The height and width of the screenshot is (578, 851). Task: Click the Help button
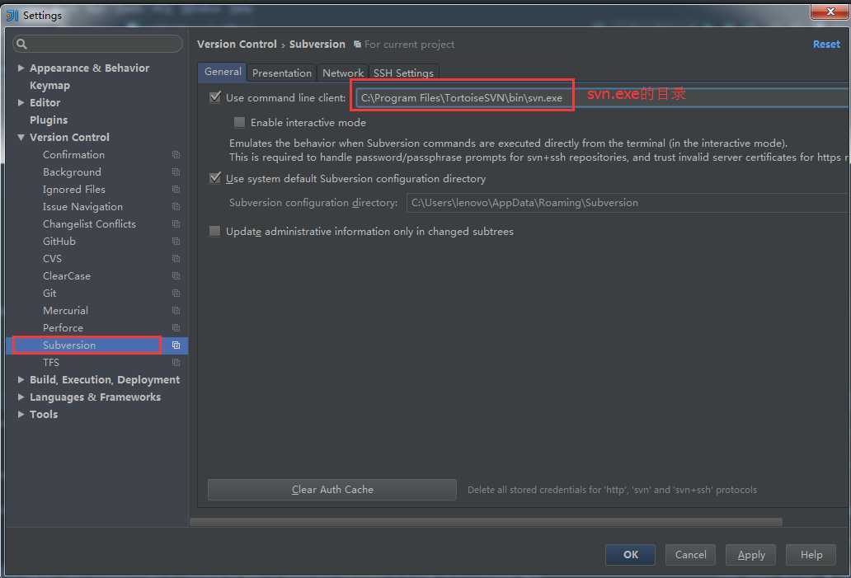click(x=811, y=555)
